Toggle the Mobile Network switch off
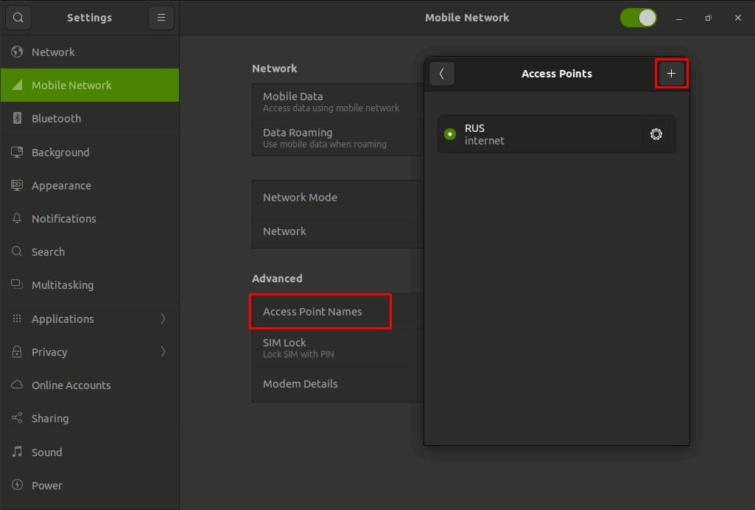Screen dimensions: 755x510 click(x=638, y=18)
